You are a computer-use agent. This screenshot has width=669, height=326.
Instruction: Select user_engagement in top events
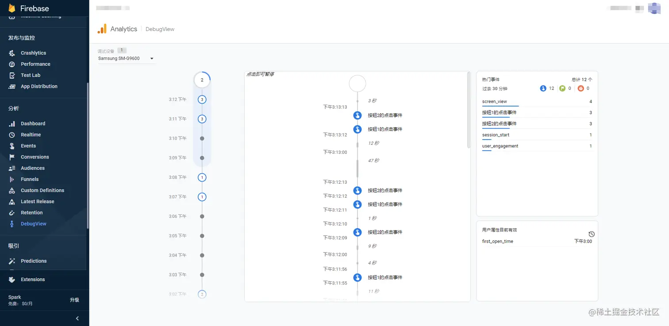[x=537, y=146]
